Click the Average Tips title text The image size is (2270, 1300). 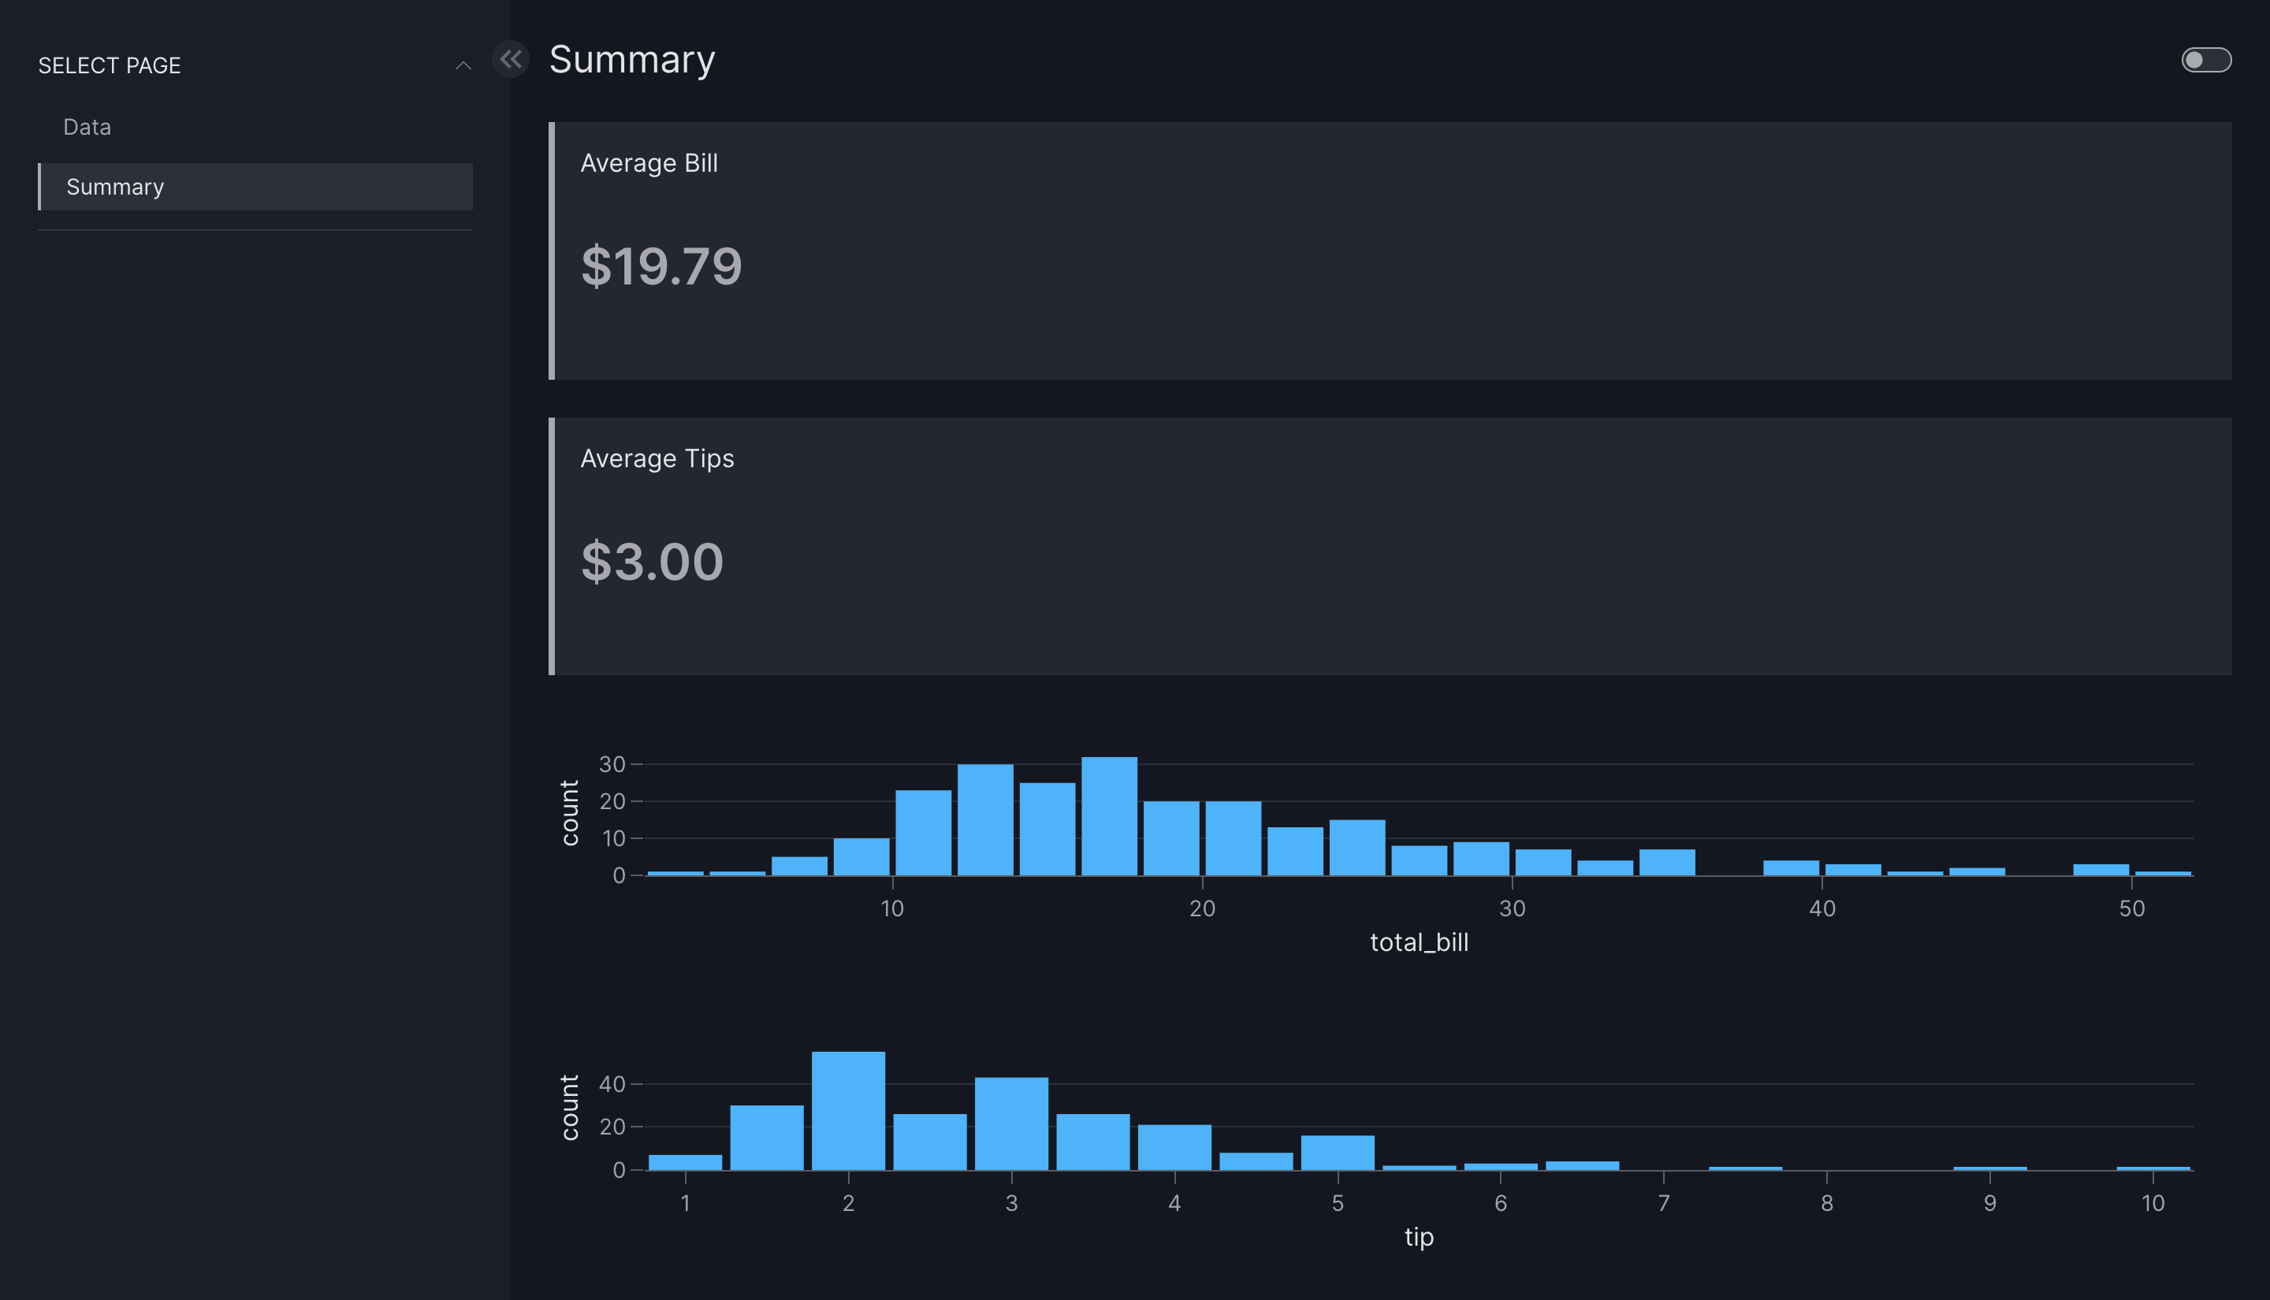657,458
